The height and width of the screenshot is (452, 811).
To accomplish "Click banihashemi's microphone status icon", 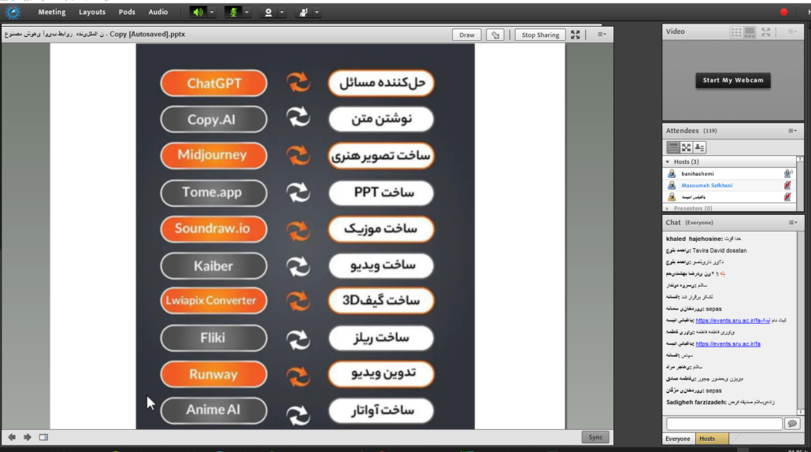I will (x=787, y=174).
